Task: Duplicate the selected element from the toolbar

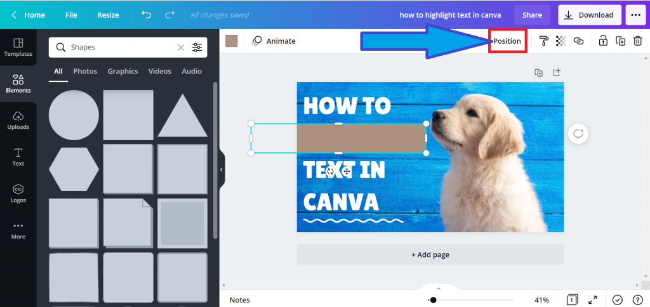Action: coord(620,41)
